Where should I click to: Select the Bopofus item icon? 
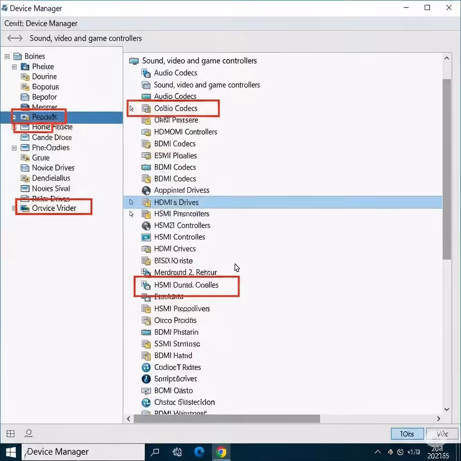tap(25, 87)
